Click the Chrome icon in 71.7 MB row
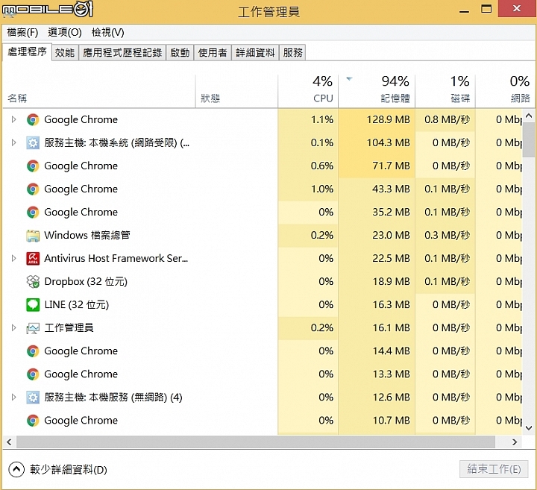The width and height of the screenshot is (537, 490). tap(33, 166)
